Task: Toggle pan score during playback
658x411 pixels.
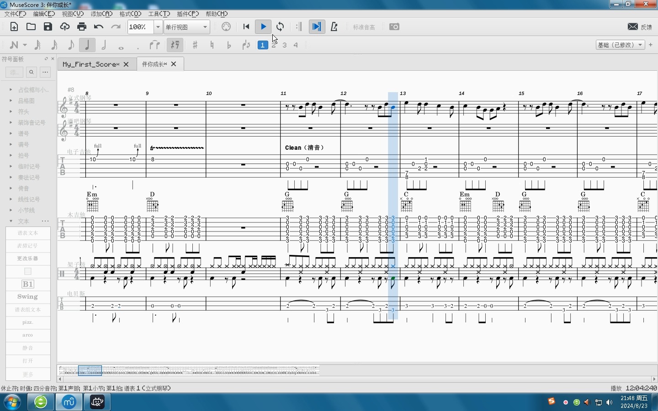Action: pyautogui.click(x=316, y=27)
